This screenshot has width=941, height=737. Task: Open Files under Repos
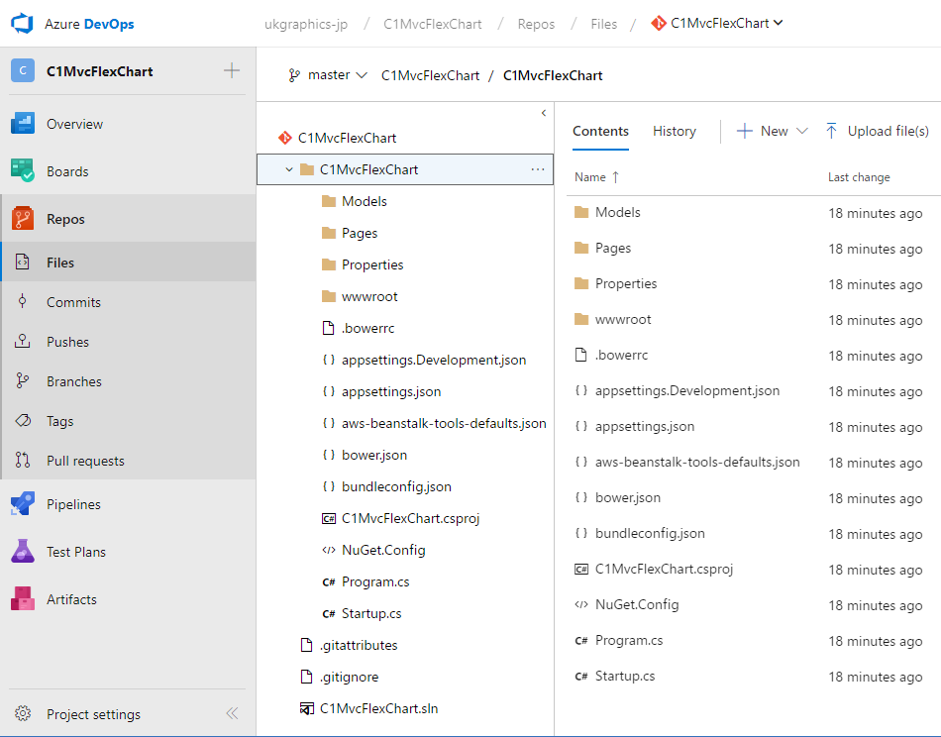(129, 263)
